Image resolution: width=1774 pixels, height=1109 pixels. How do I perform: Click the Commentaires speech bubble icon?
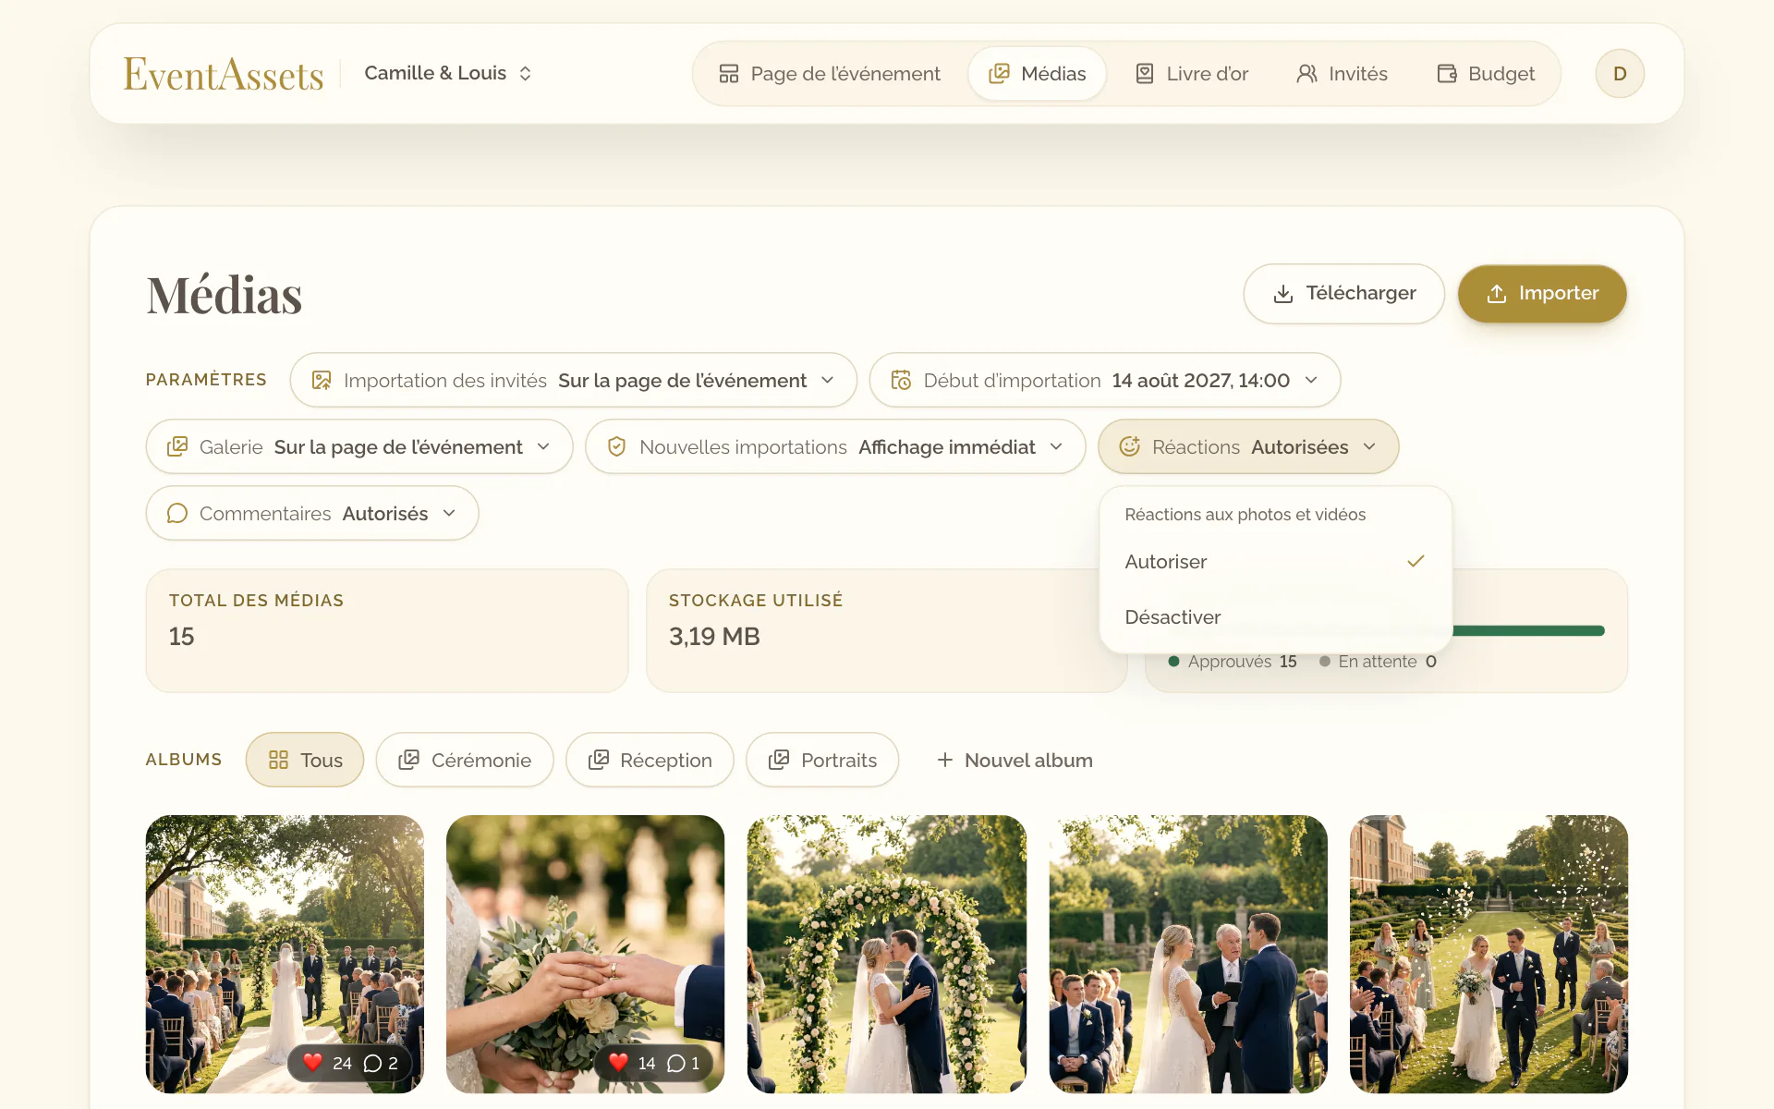[177, 514]
